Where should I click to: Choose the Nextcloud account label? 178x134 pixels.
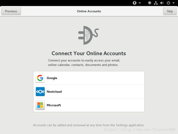54,92
